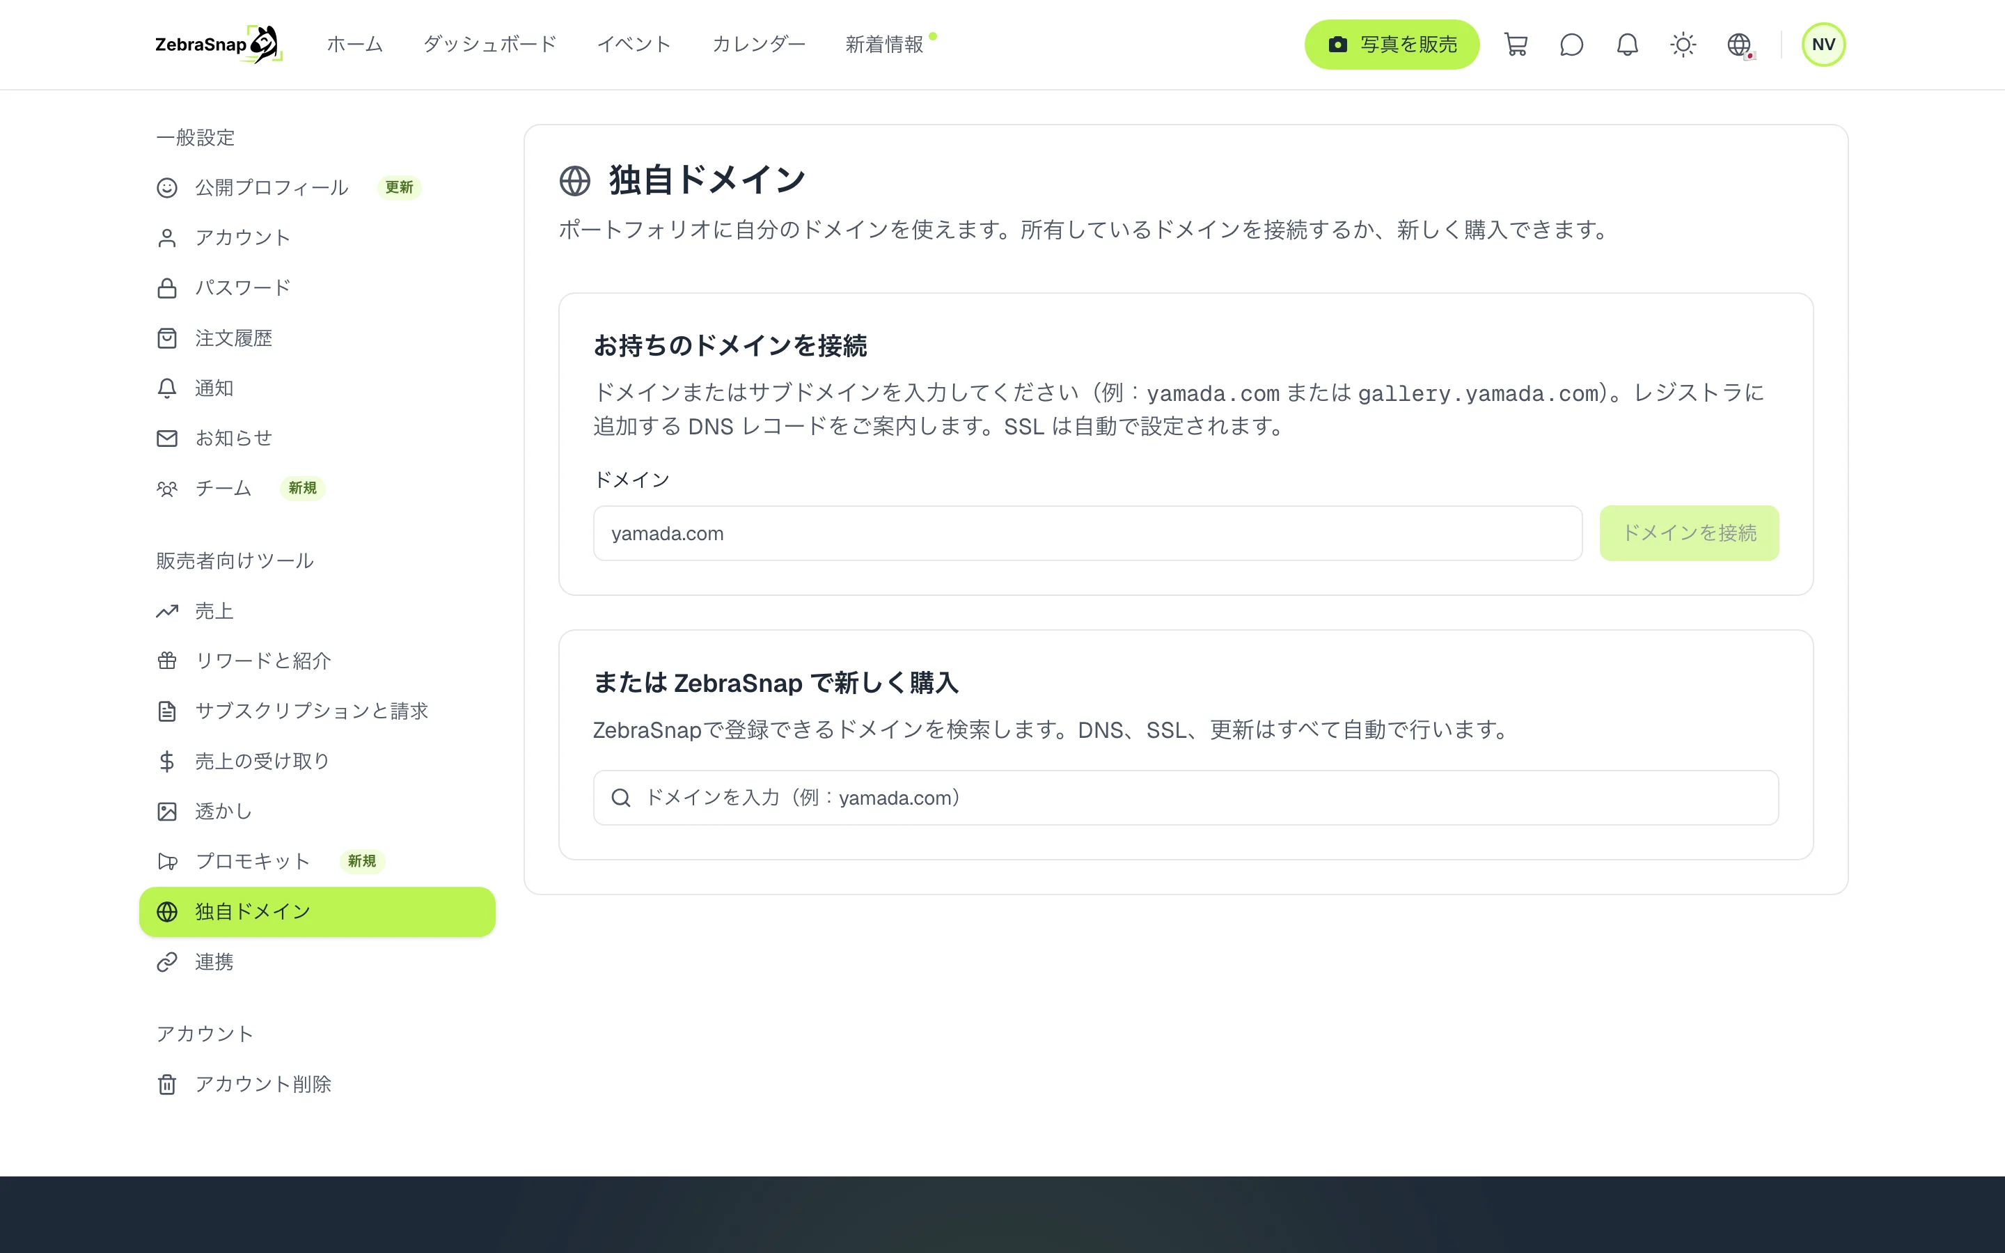Open 透かし sidebar image icon
The image size is (2005, 1253).
tap(166, 811)
